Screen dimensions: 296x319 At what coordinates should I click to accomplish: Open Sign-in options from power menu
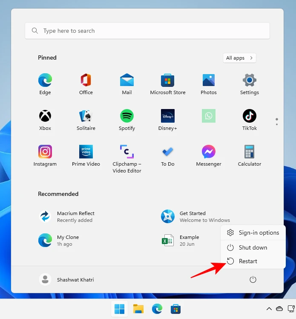(x=259, y=233)
